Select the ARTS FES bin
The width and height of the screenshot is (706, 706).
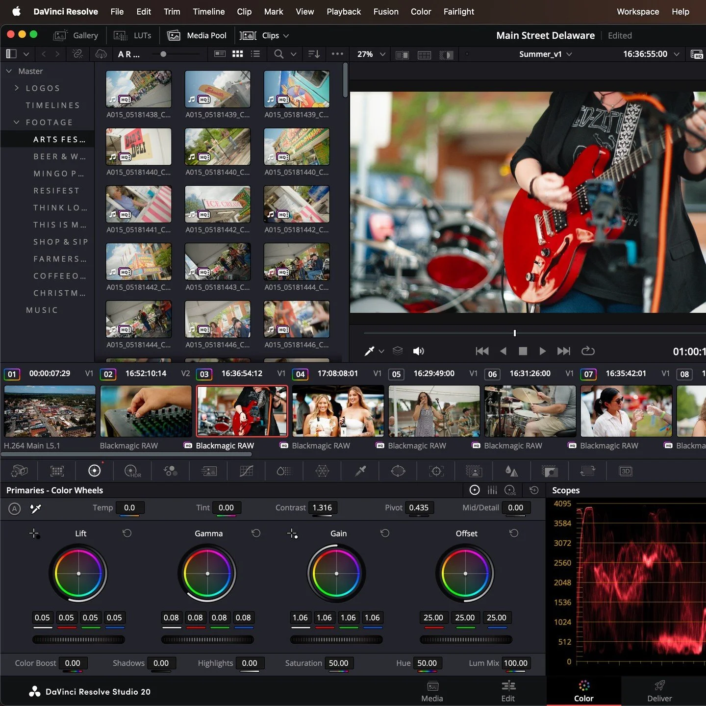48,140
